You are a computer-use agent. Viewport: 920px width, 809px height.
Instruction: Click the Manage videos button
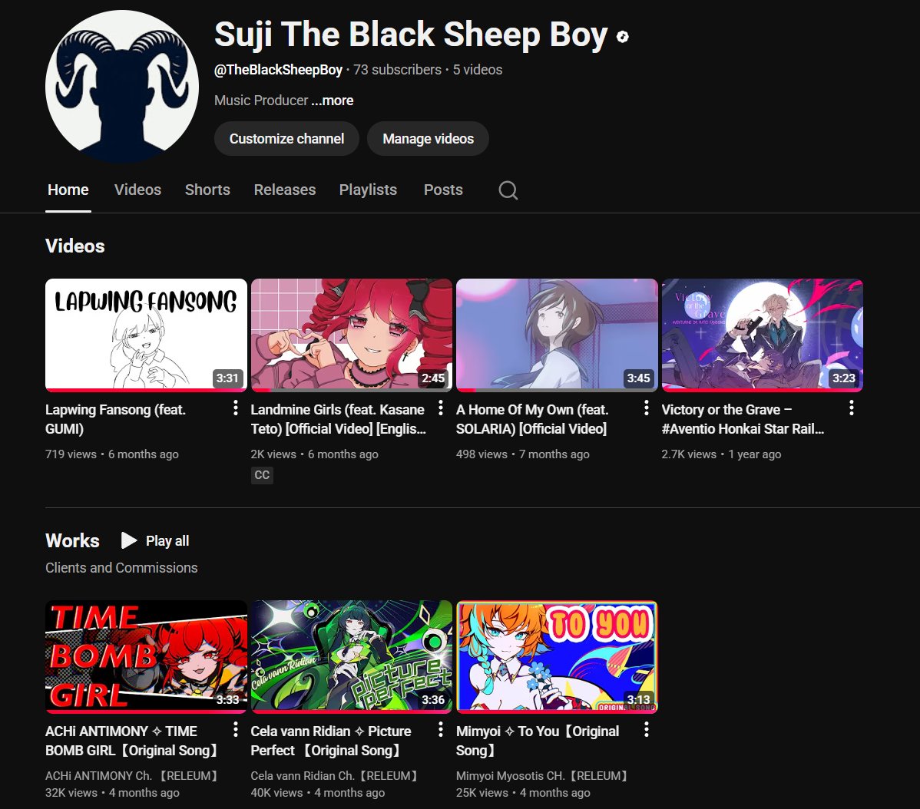tap(428, 139)
